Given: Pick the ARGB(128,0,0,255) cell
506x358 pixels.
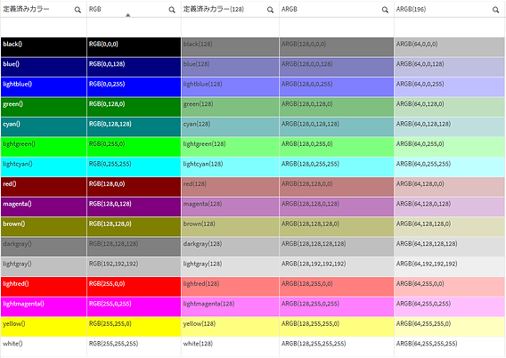Looking at the screenshot, I should (337, 87).
